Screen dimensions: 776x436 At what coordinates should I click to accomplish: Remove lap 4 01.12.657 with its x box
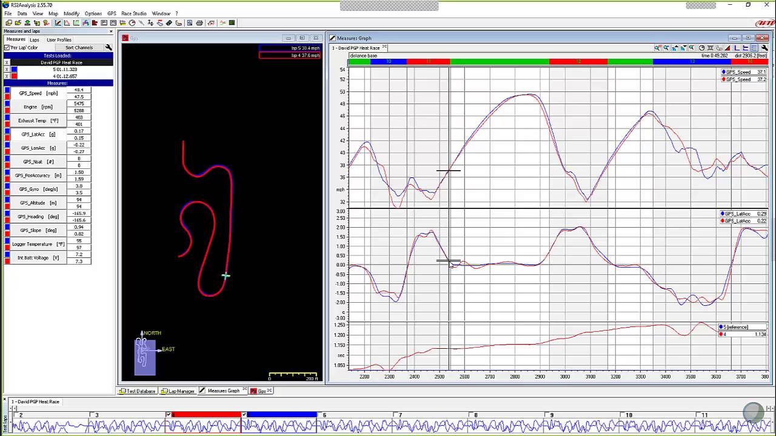7,76
